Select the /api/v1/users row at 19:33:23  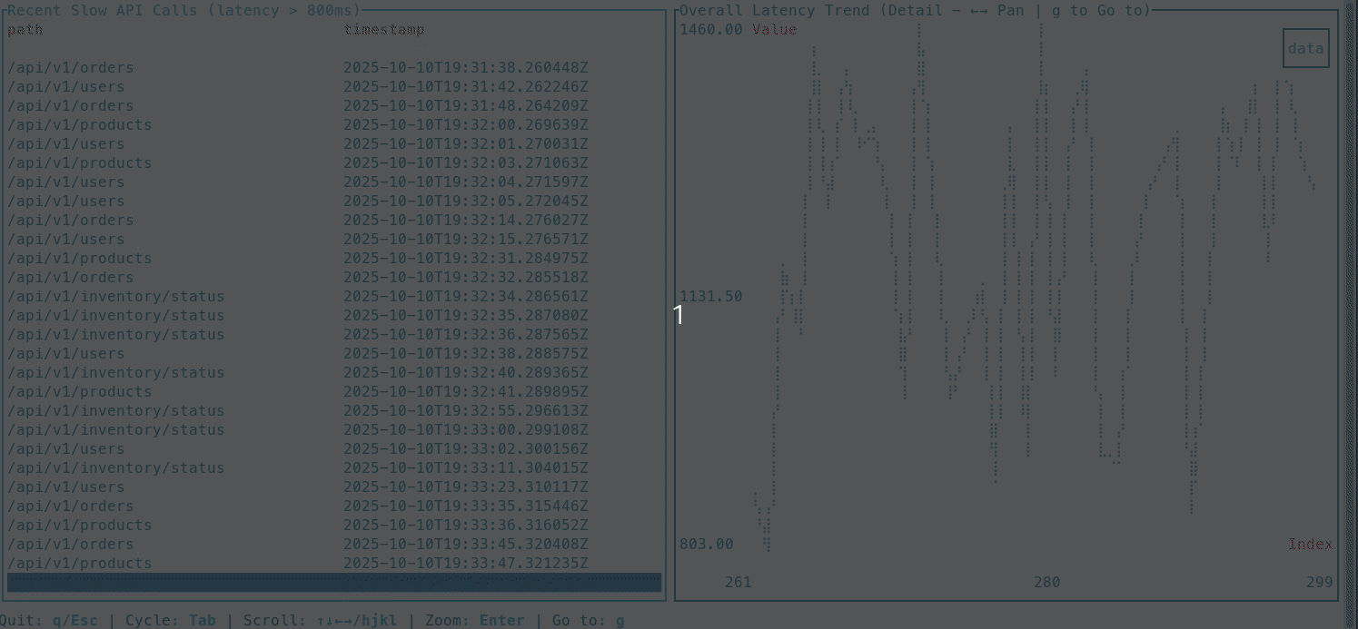click(66, 487)
